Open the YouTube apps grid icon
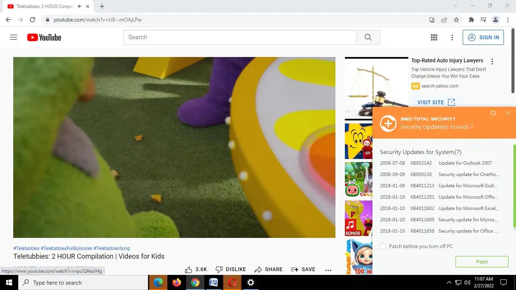 434,37
